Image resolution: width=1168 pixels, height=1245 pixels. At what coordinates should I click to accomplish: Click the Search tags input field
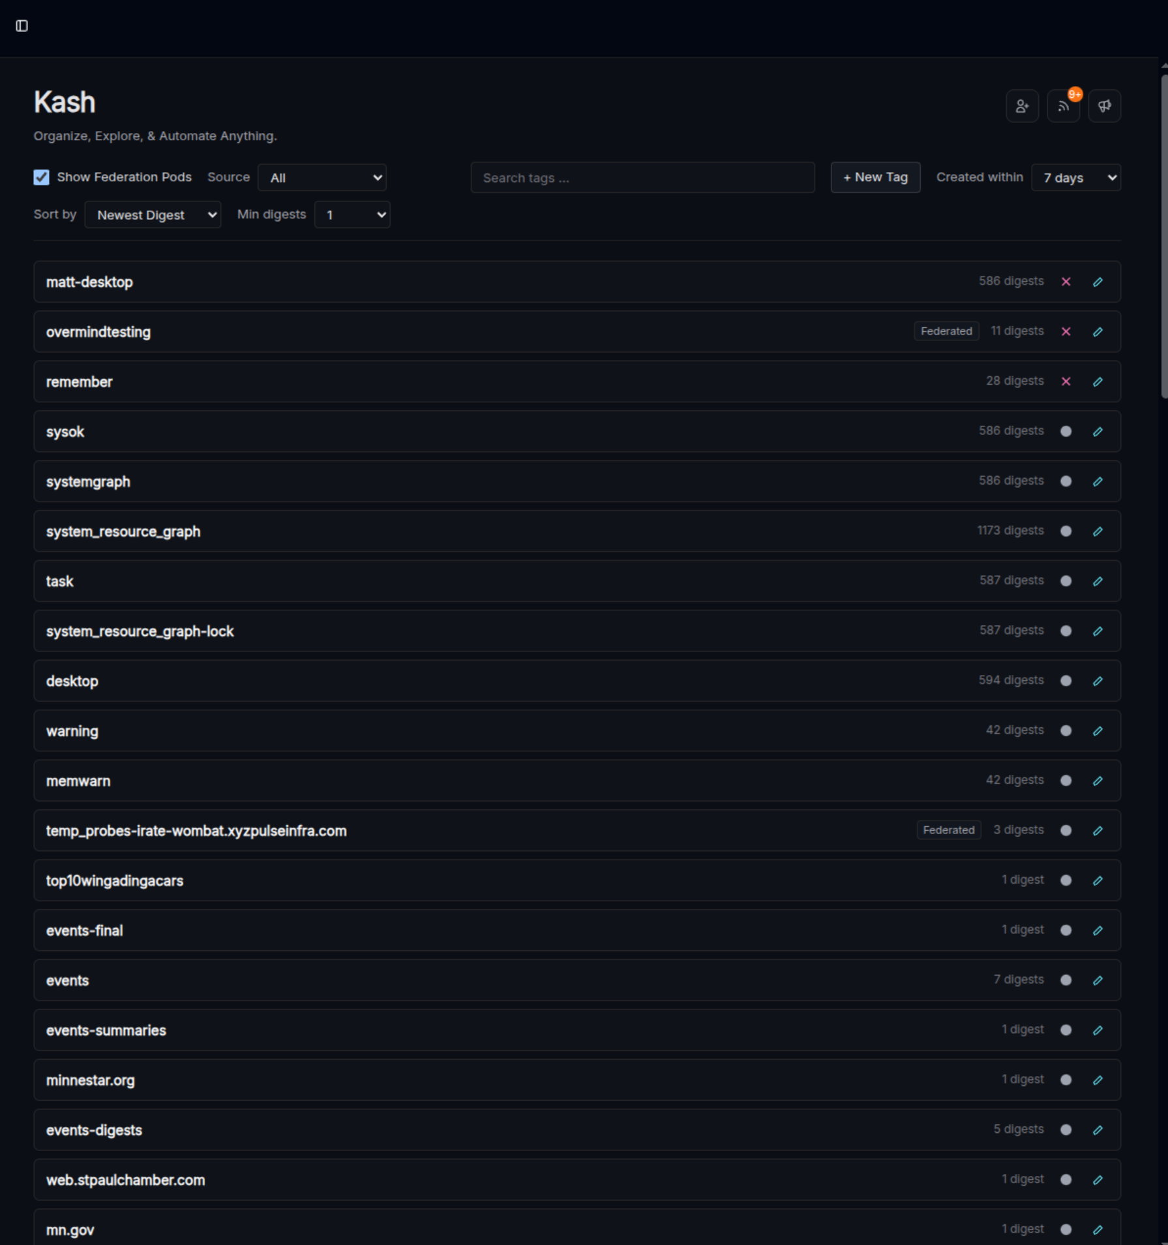642,177
